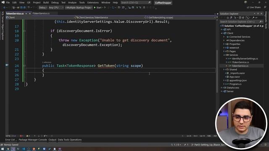
Task: Select the appsettings.json file
Action: (x=238, y=80)
